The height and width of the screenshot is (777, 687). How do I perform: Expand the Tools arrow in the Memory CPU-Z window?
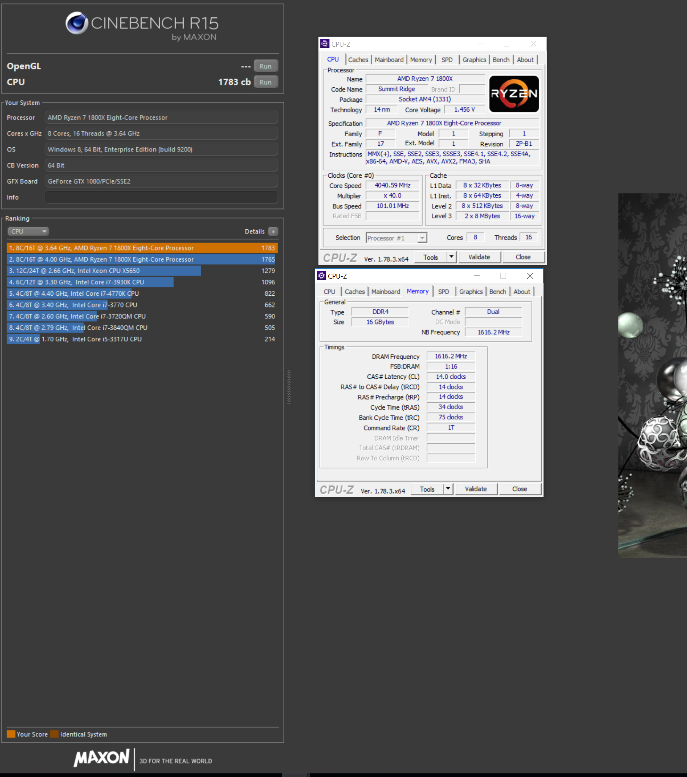pyautogui.click(x=448, y=489)
